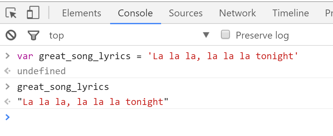Select the Console tab
The height and width of the screenshot is (136, 333).
pos(135,13)
